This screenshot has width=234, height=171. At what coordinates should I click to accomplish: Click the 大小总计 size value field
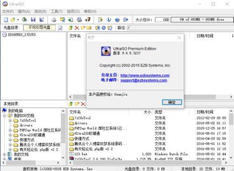(x=162, y=20)
